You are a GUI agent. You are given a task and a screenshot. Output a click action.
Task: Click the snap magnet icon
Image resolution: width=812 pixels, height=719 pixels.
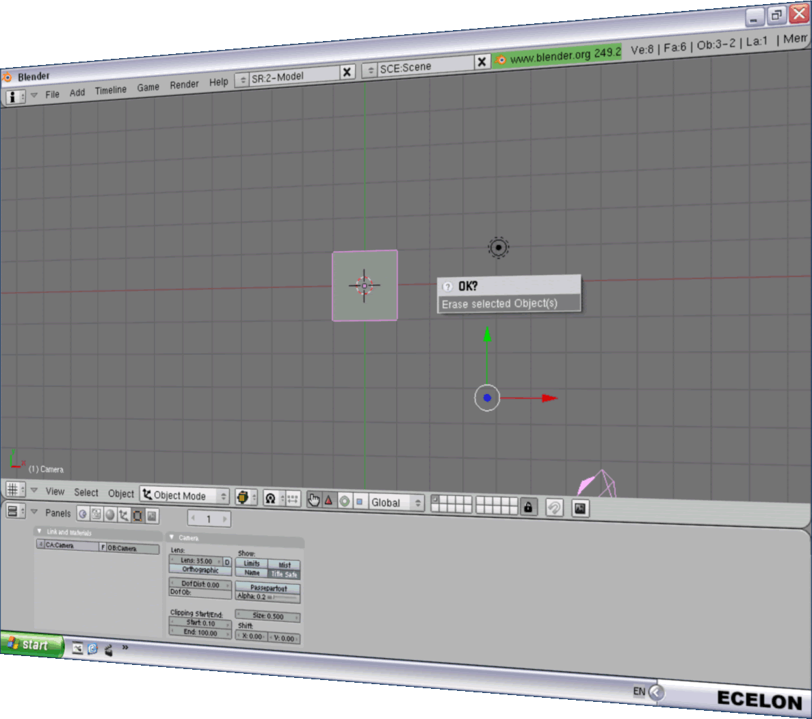pos(554,508)
